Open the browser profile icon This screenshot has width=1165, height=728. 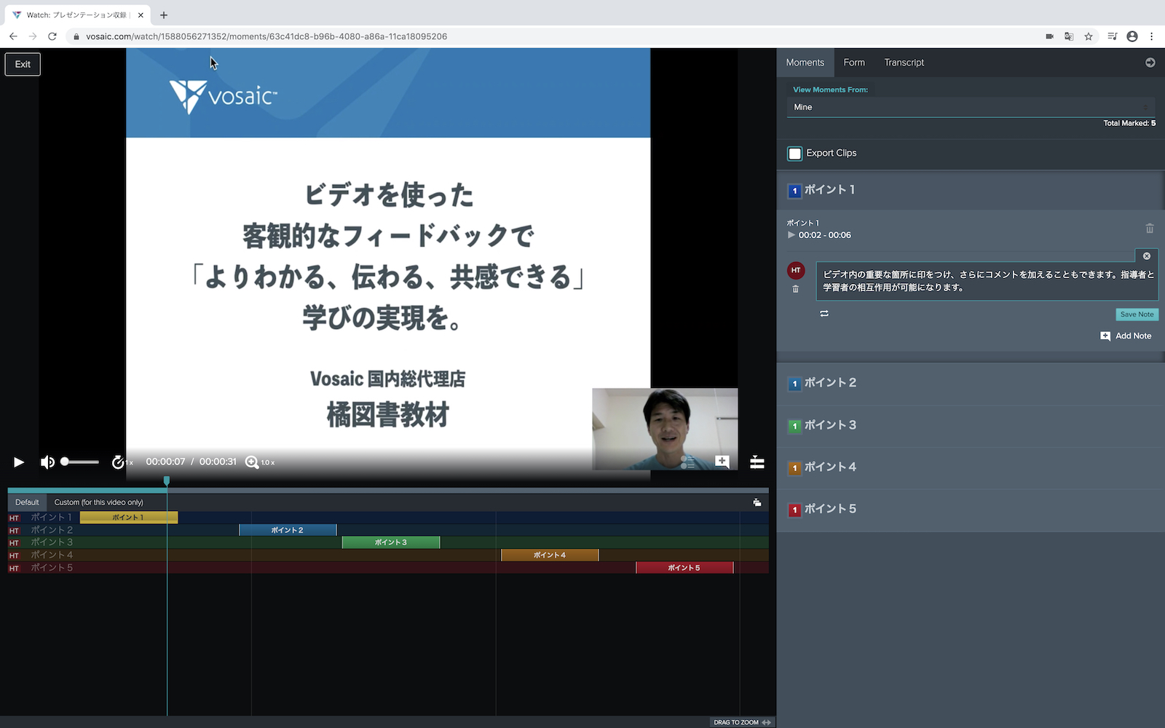coord(1132,36)
